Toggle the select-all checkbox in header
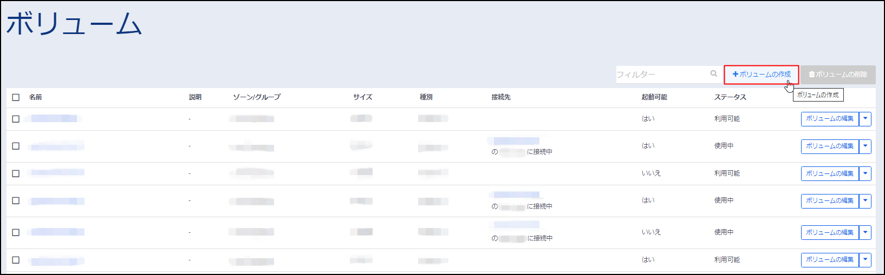 pos(16,97)
